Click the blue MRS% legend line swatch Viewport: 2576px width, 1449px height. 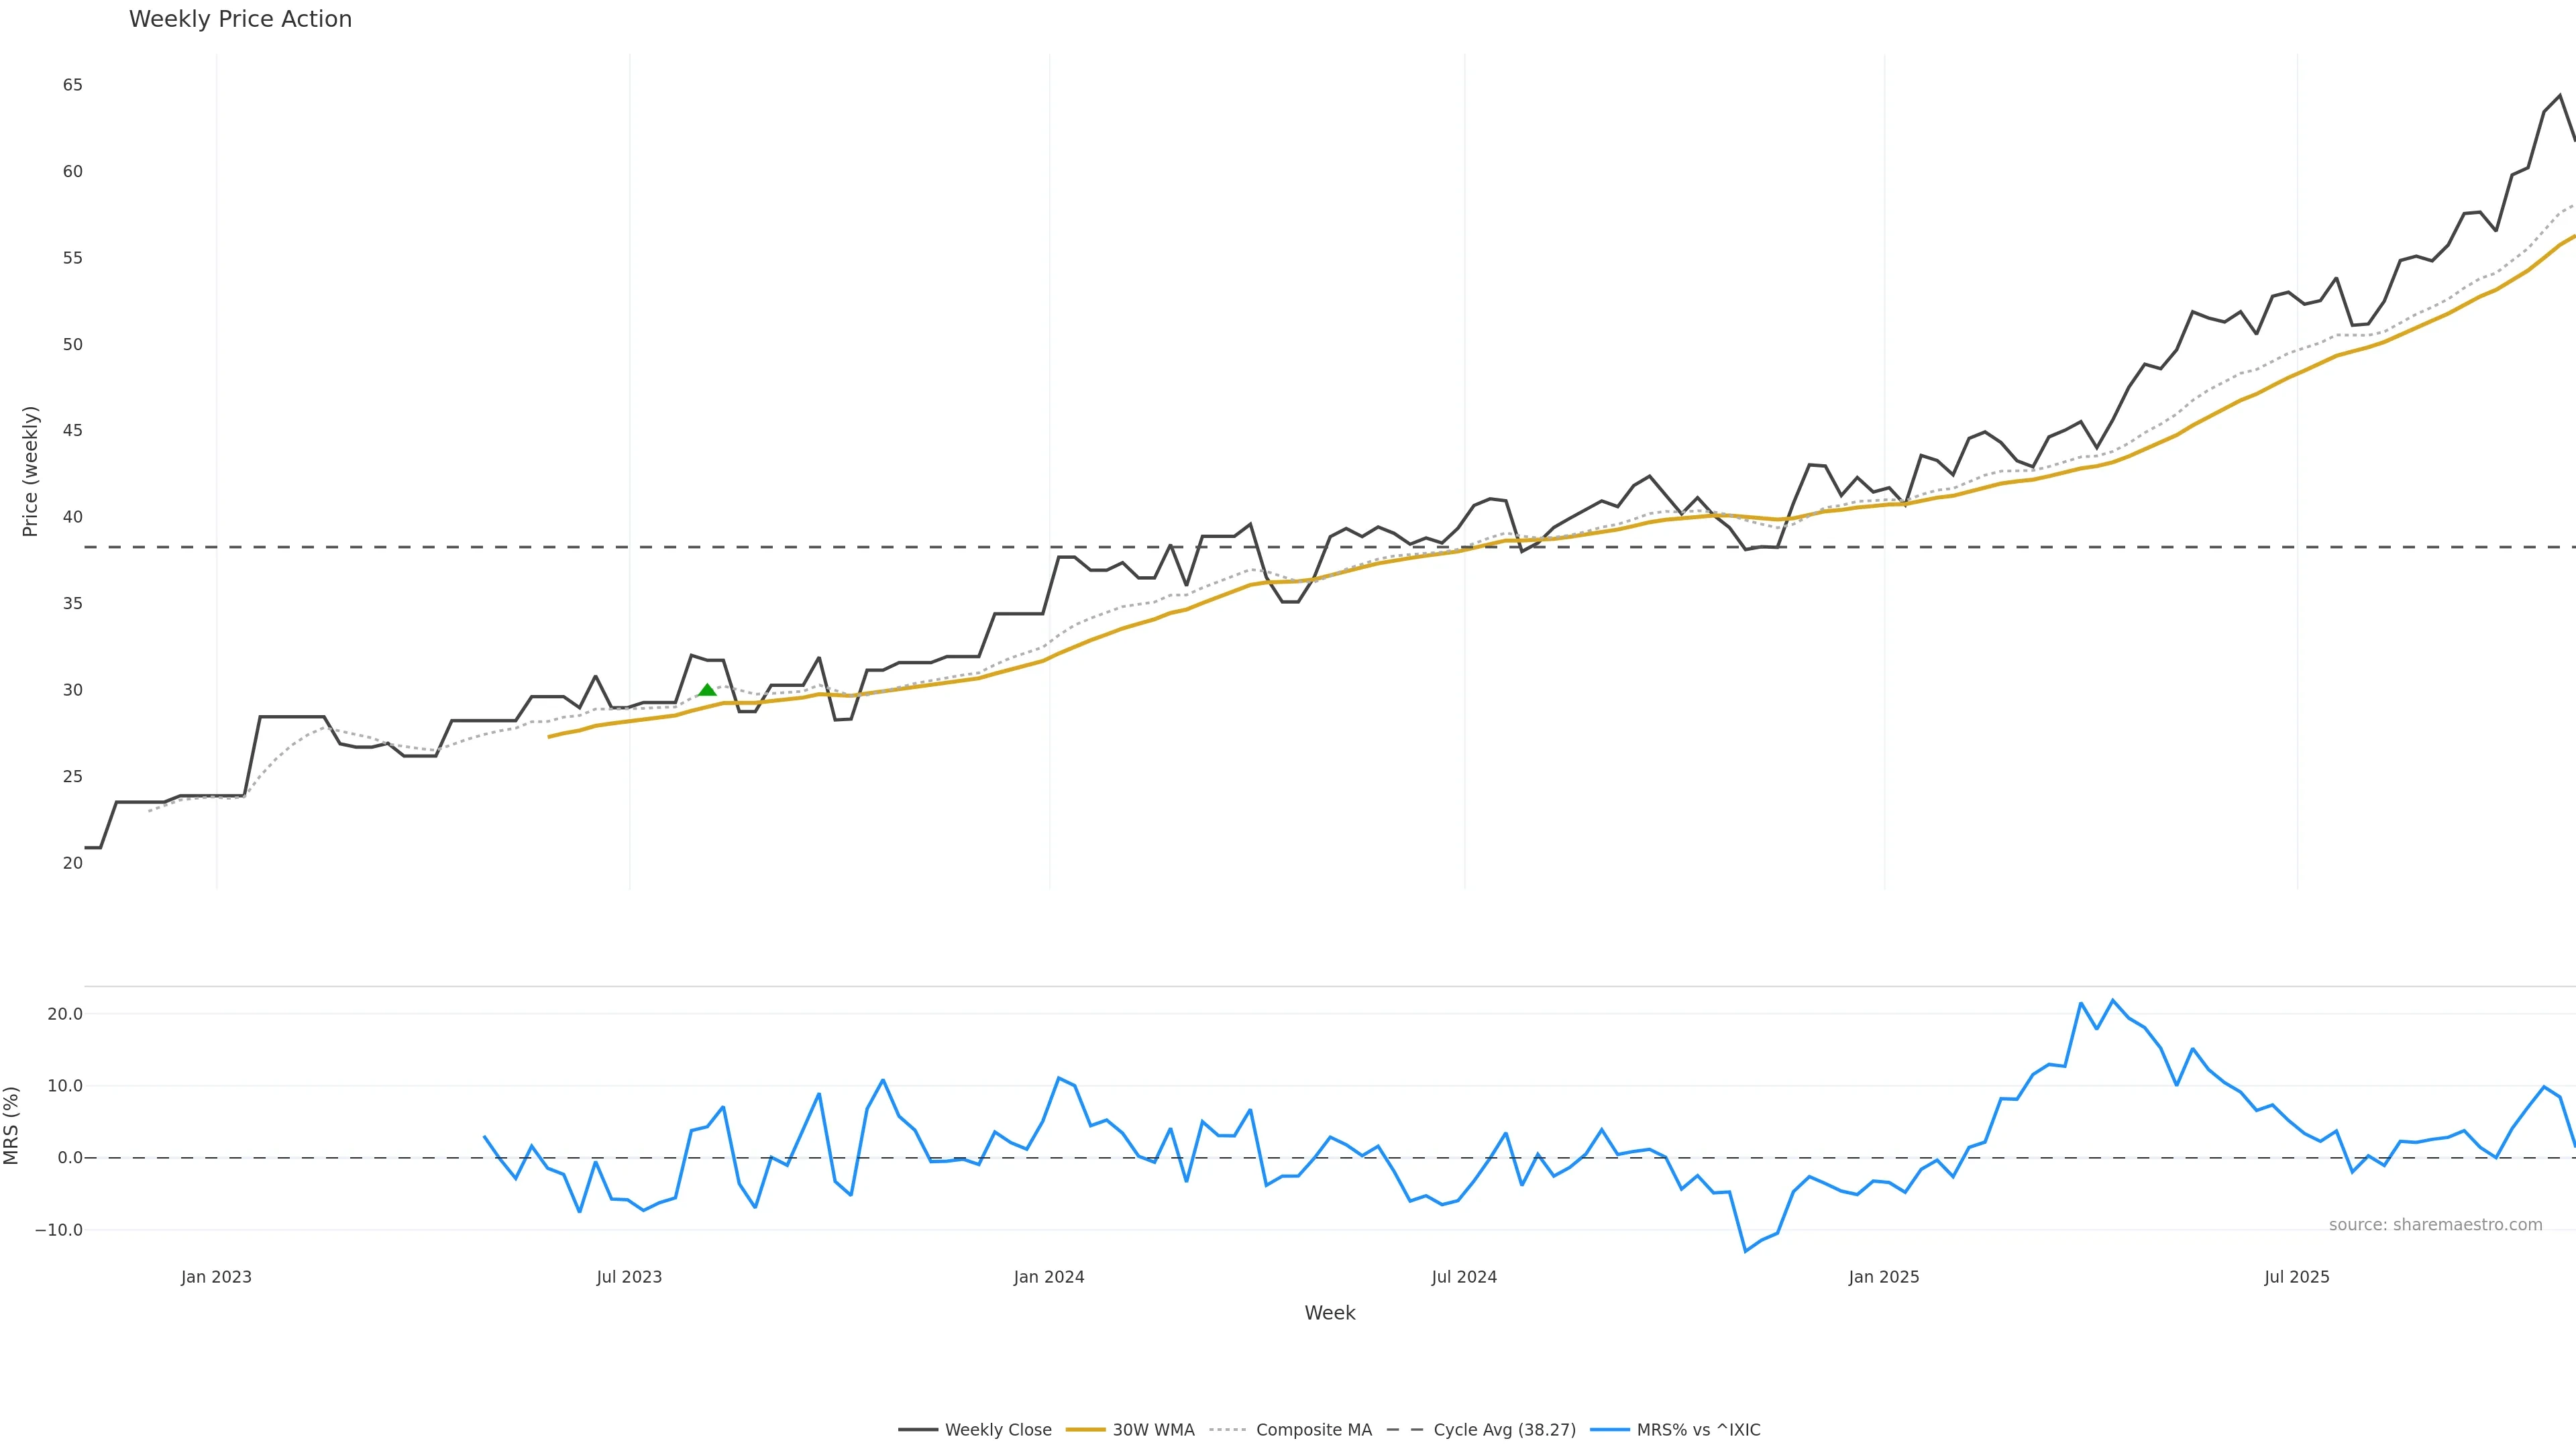[x=1609, y=1430]
